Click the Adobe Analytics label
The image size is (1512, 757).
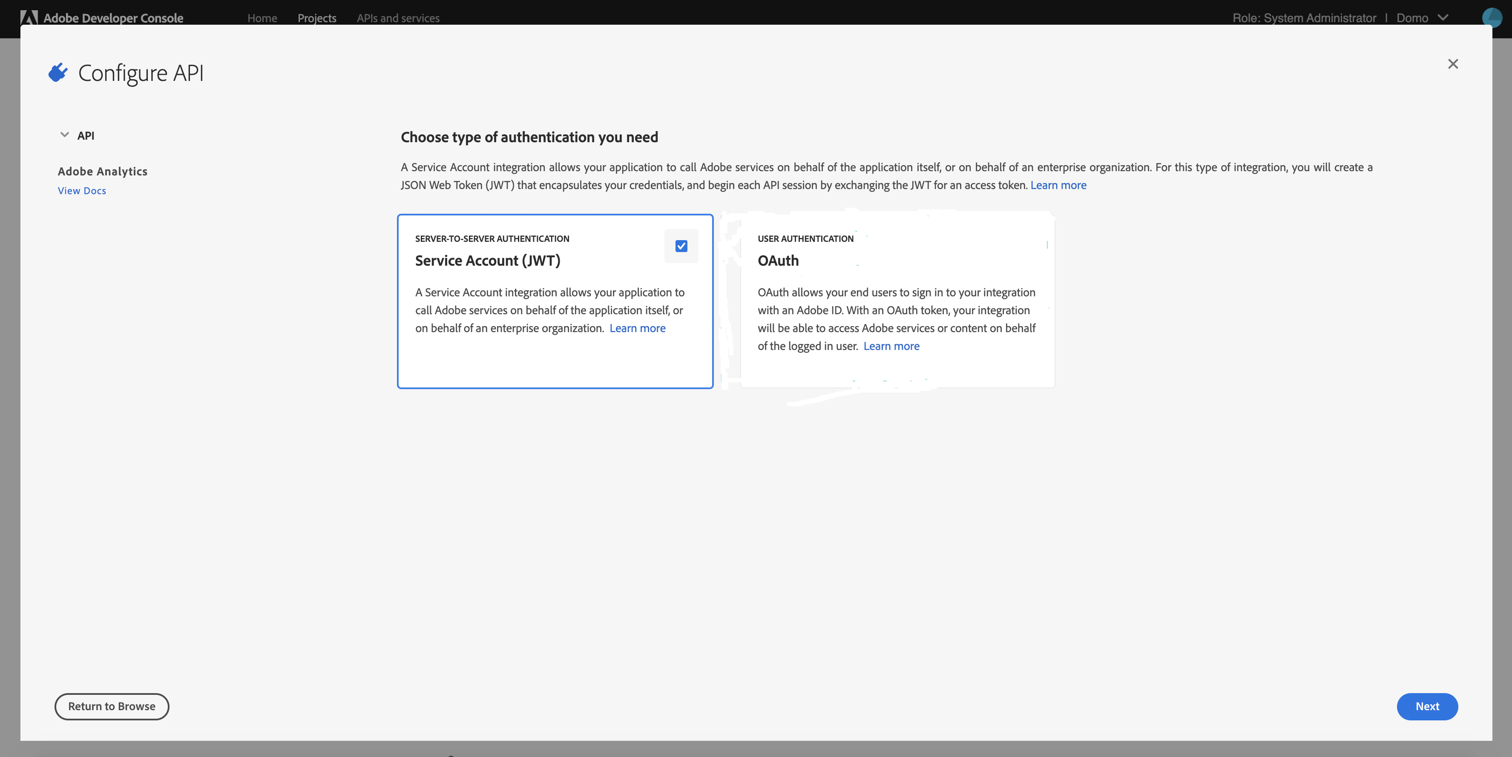click(103, 171)
